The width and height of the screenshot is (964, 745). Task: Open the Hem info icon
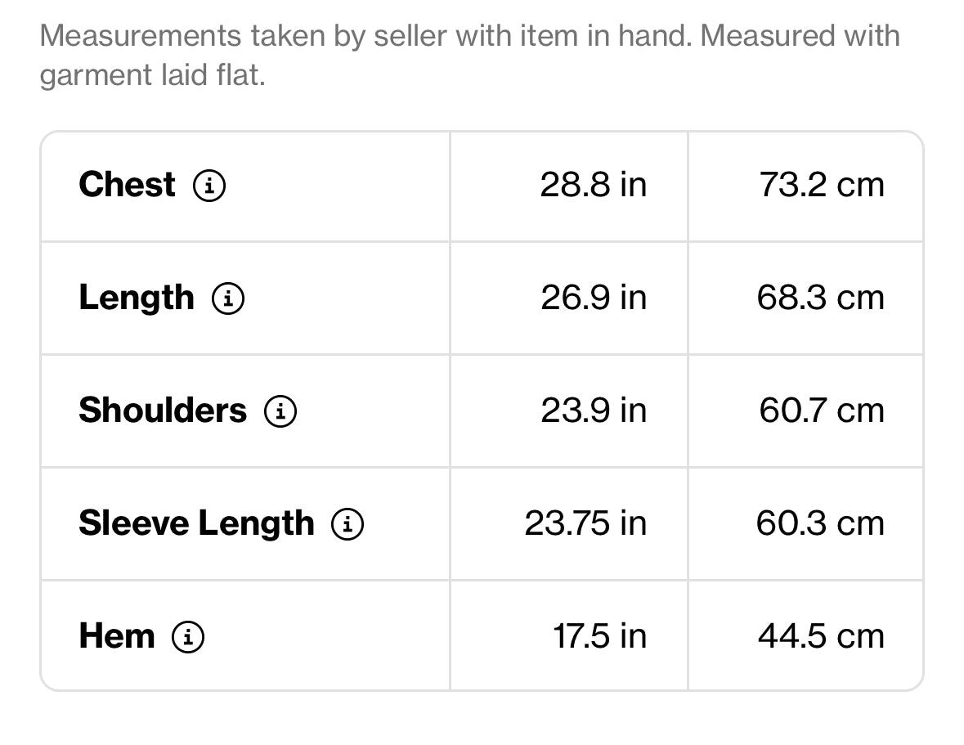pos(188,636)
